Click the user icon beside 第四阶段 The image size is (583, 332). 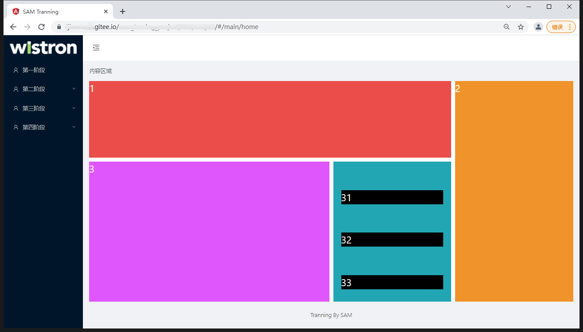pyautogui.click(x=16, y=127)
